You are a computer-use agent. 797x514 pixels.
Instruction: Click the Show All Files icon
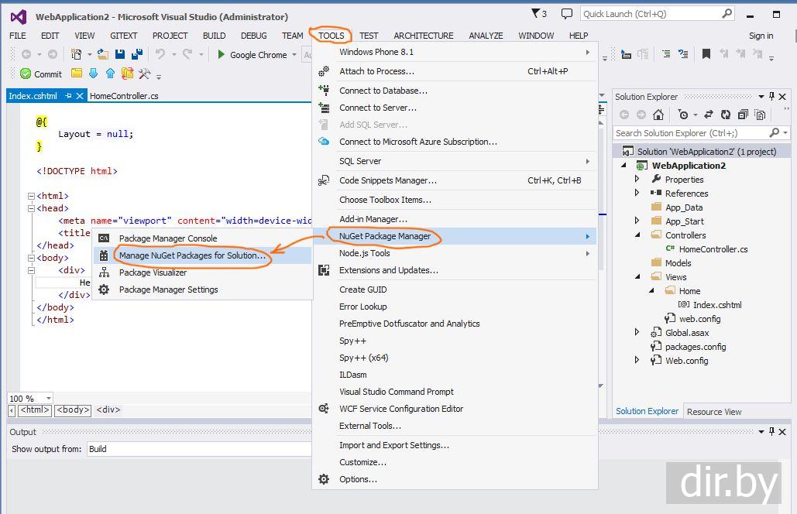click(x=761, y=115)
